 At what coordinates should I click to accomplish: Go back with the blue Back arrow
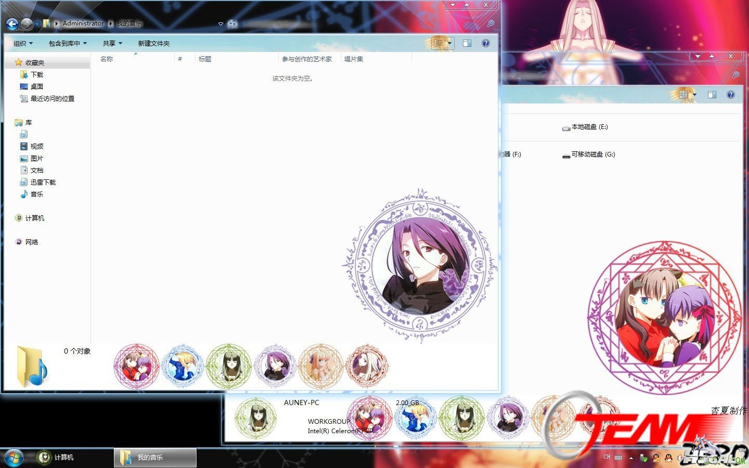coord(12,23)
